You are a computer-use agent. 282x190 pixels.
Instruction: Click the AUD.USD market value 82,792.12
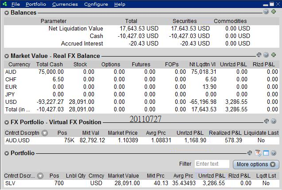pyautogui.click(x=92, y=140)
